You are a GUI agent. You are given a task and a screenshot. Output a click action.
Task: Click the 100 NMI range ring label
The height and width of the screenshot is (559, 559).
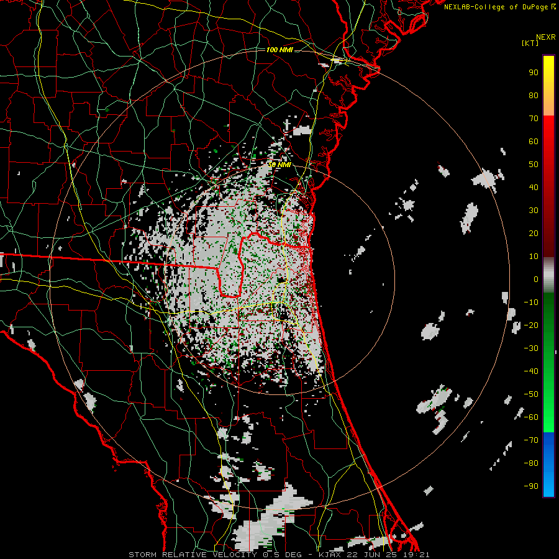click(279, 50)
